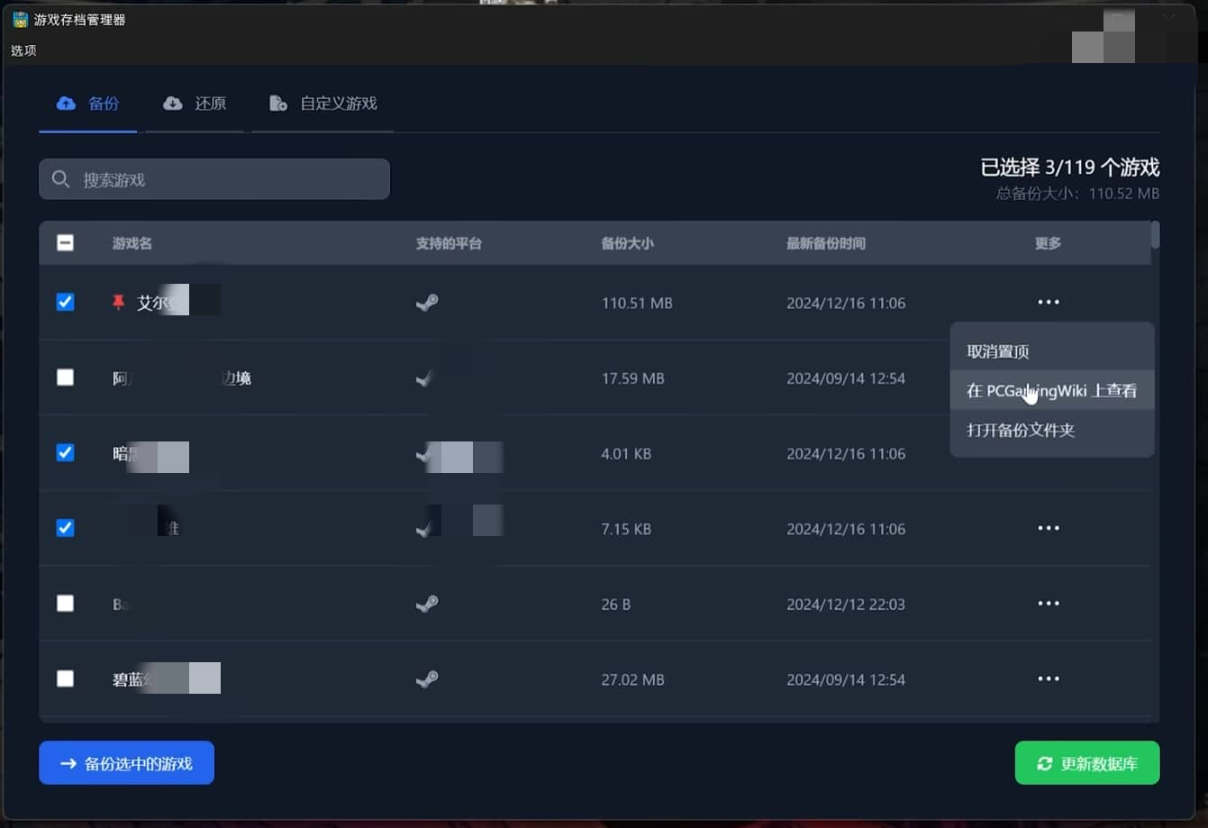Toggle the select-all checkbox in the table header
Image resolution: width=1208 pixels, height=828 pixels.
[65, 242]
